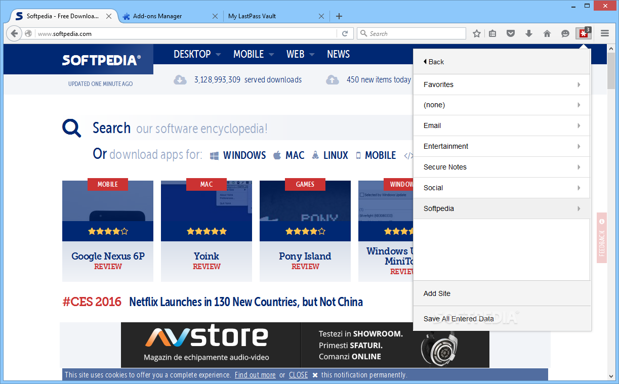Click the Apple Mac logo icon

[277, 155]
